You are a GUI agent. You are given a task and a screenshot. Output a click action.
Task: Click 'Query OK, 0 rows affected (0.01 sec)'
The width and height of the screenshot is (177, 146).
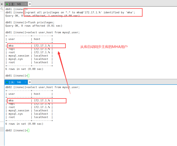pos(34,26)
